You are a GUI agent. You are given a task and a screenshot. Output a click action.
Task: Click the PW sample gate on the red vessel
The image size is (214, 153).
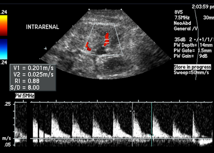[x=107, y=41]
